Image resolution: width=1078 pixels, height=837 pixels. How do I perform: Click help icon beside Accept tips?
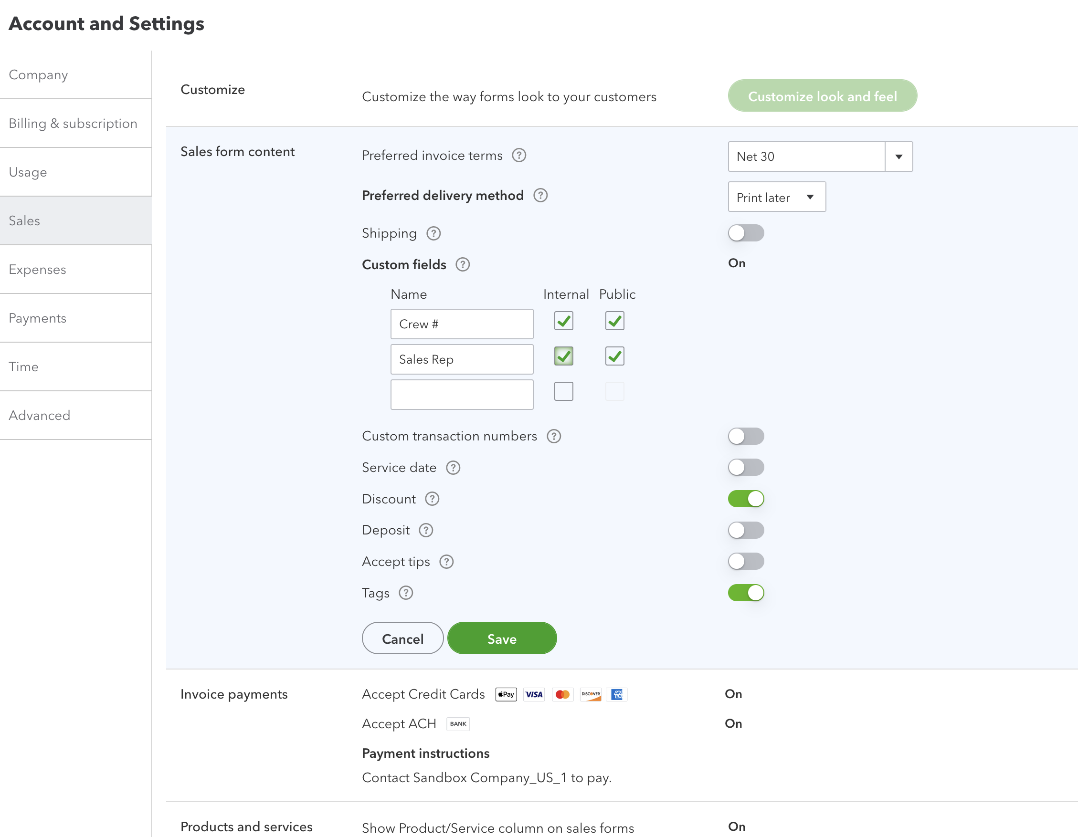click(x=446, y=562)
